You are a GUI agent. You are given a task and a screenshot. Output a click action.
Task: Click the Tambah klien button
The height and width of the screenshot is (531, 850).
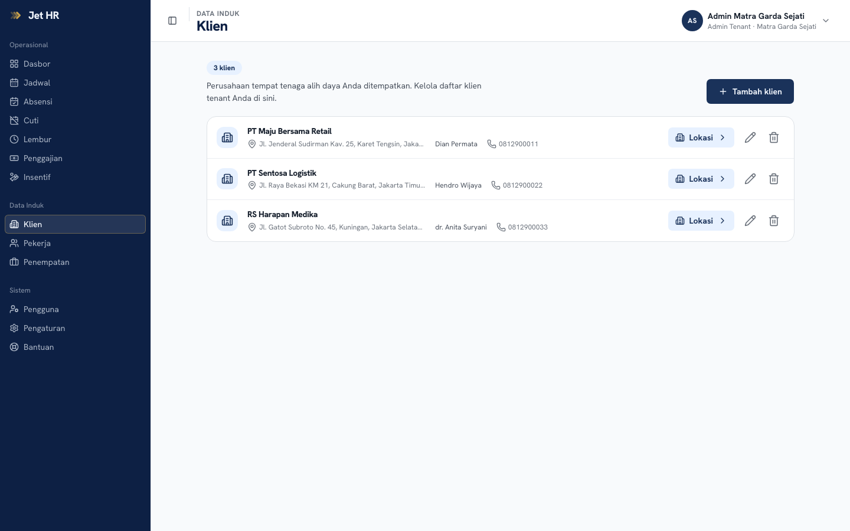tap(750, 91)
